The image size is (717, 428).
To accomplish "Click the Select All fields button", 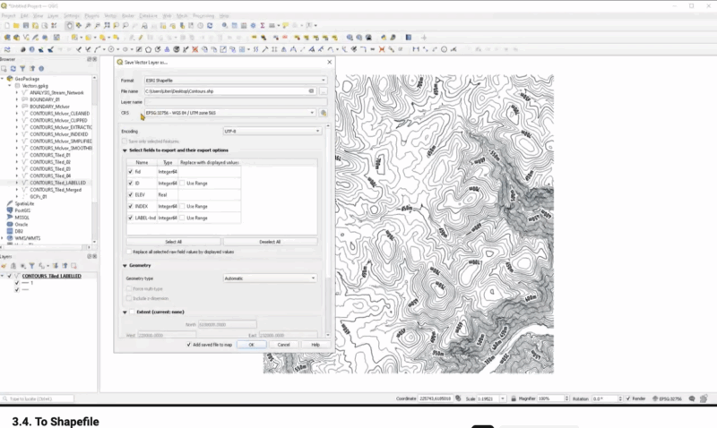I will coord(173,242).
